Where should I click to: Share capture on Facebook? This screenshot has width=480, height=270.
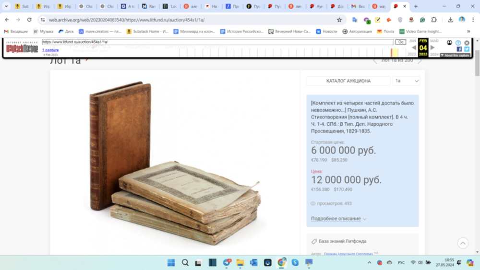tap(459, 49)
